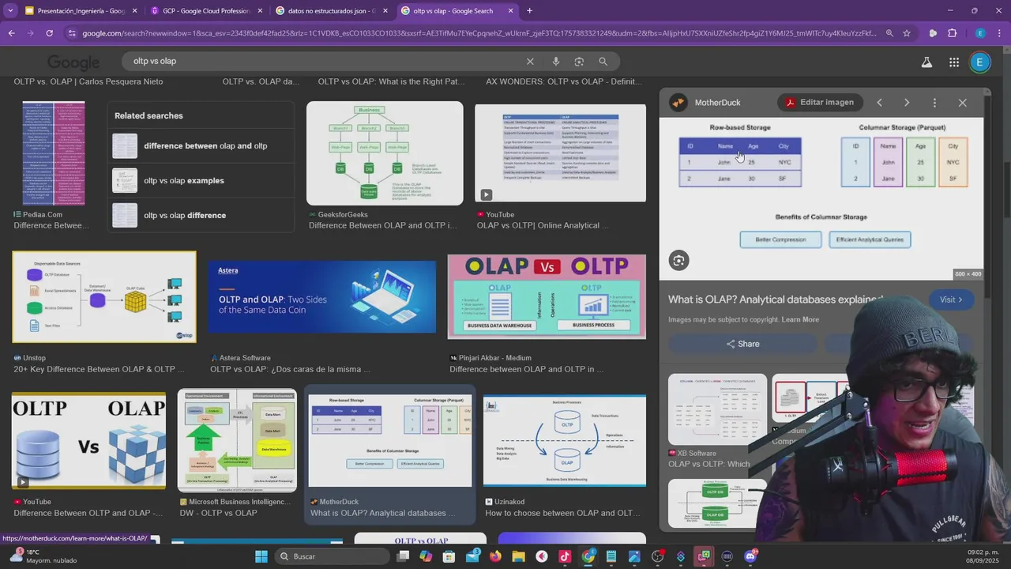This screenshot has width=1011, height=569.
Task: Open Pediaa.Com difference thumbnail
Action: [54, 153]
